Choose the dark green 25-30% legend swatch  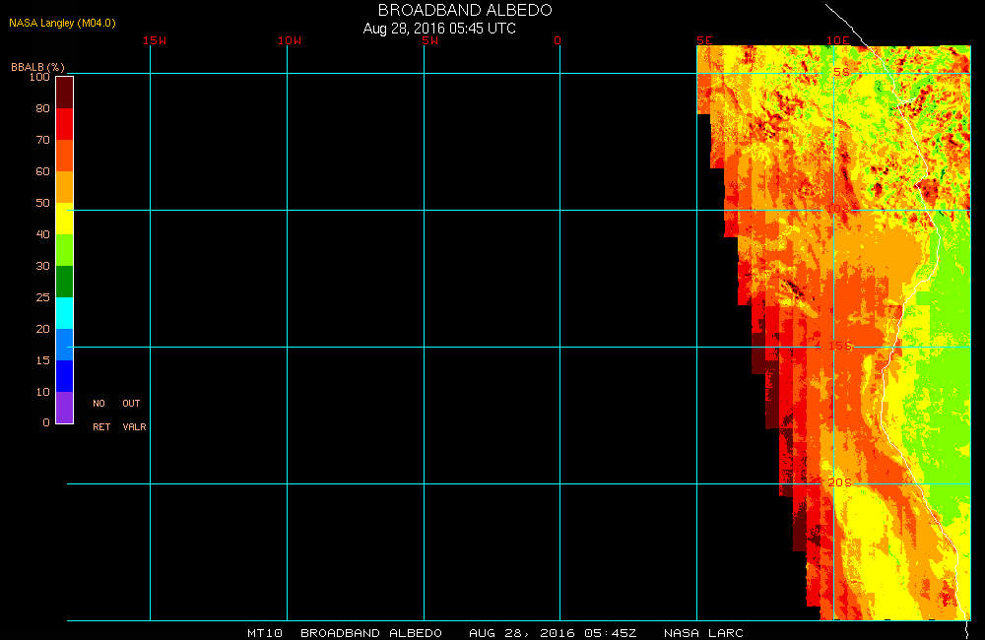(64, 282)
